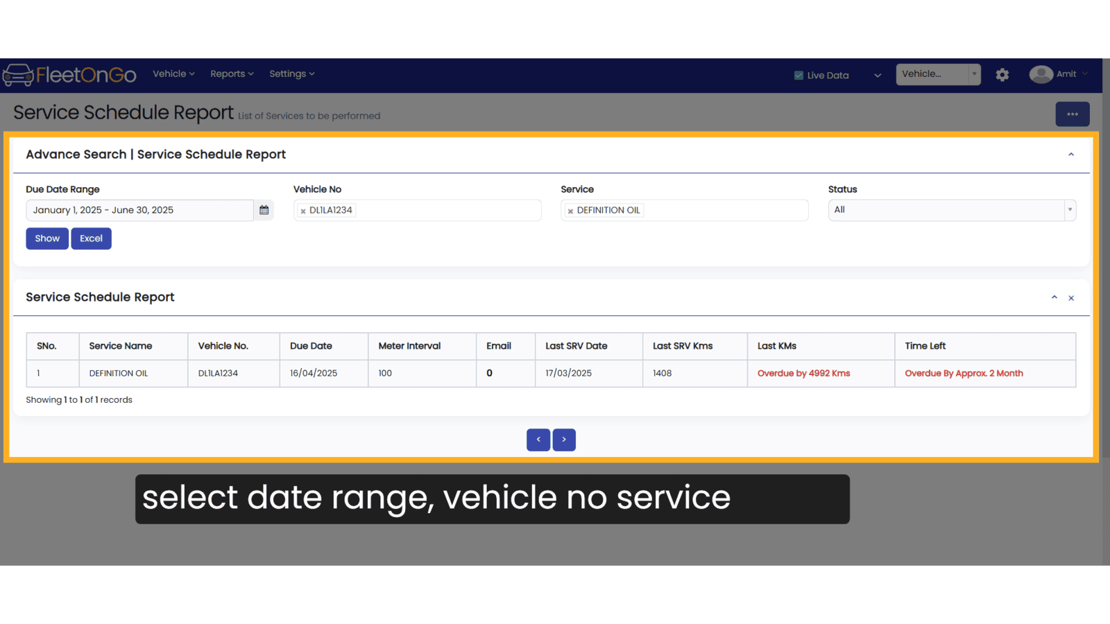Viewport: 1110px width, 624px height.
Task: Click the Vehicle No input field
Action: 418,210
